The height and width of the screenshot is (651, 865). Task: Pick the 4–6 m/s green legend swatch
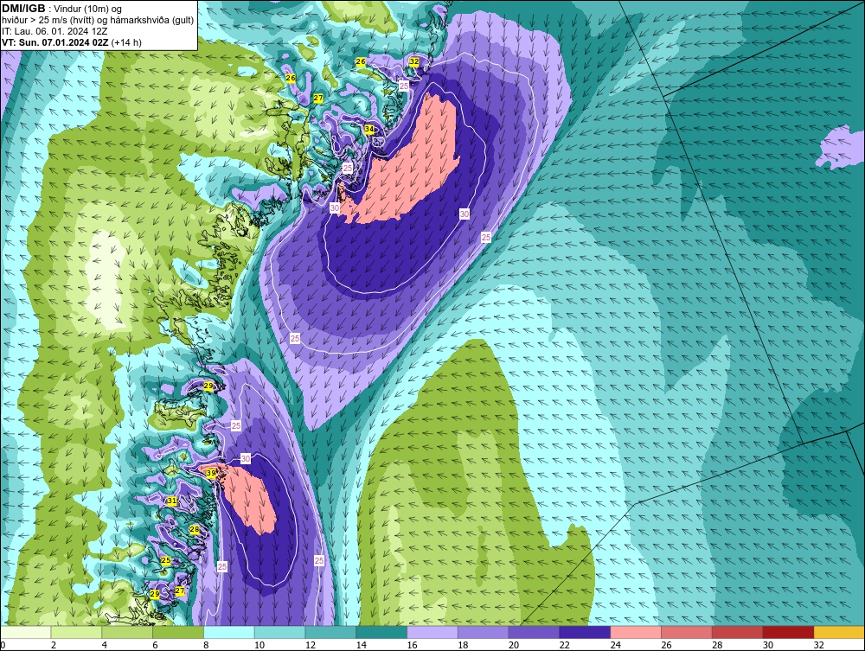127,632
